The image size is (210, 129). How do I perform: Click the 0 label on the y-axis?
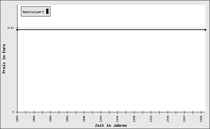[x=13, y=112]
